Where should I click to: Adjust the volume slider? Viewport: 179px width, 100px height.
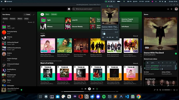(168, 90)
